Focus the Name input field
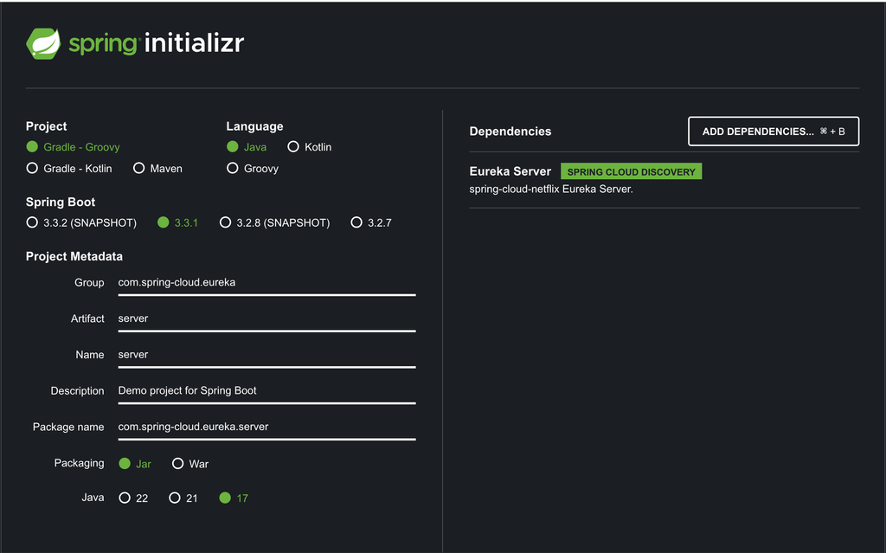Viewport: 886px width, 553px height. (266, 355)
